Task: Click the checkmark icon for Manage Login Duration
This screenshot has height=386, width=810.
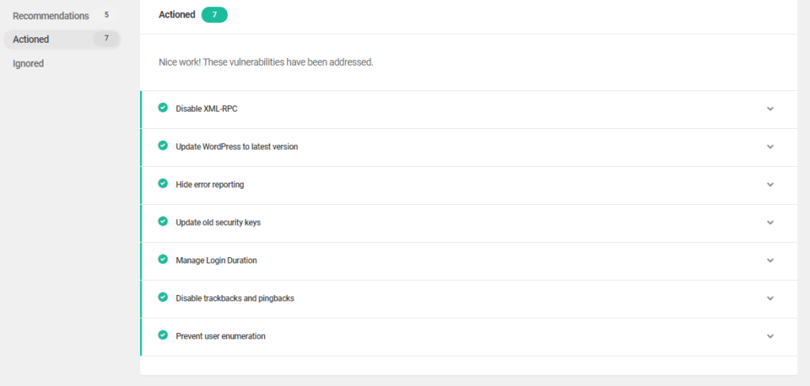Action: [x=163, y=259]
